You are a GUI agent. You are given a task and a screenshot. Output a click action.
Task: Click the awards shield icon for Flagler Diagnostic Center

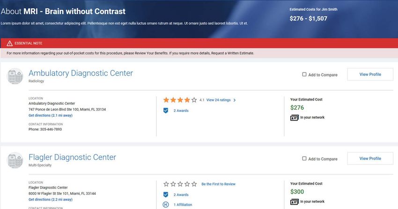point(166,195)
